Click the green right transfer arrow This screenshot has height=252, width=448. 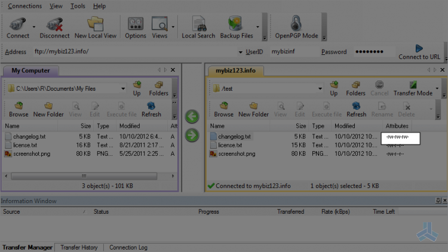(x=192, y=135)
